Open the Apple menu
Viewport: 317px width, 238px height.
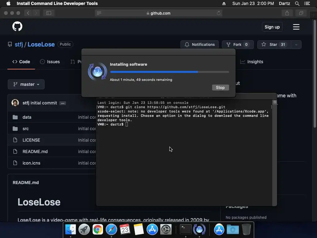8,3
